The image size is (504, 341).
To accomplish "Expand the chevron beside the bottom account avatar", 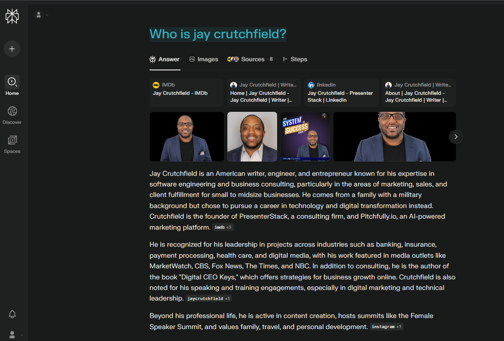I will coord(22,335).
